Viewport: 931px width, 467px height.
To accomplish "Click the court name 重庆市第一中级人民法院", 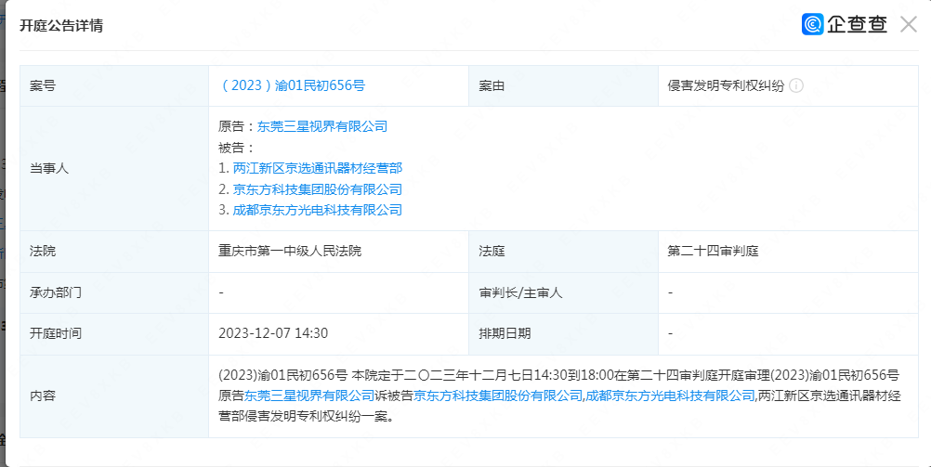I will pos(290,251).
